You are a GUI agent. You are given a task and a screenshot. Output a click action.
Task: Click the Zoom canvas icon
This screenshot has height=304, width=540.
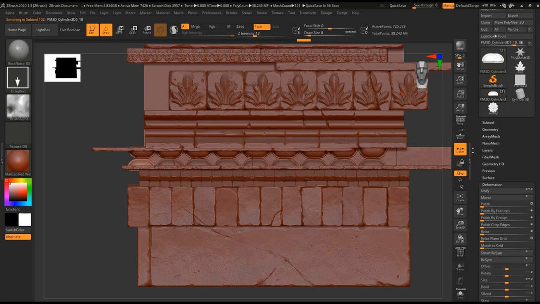[460, 80]
